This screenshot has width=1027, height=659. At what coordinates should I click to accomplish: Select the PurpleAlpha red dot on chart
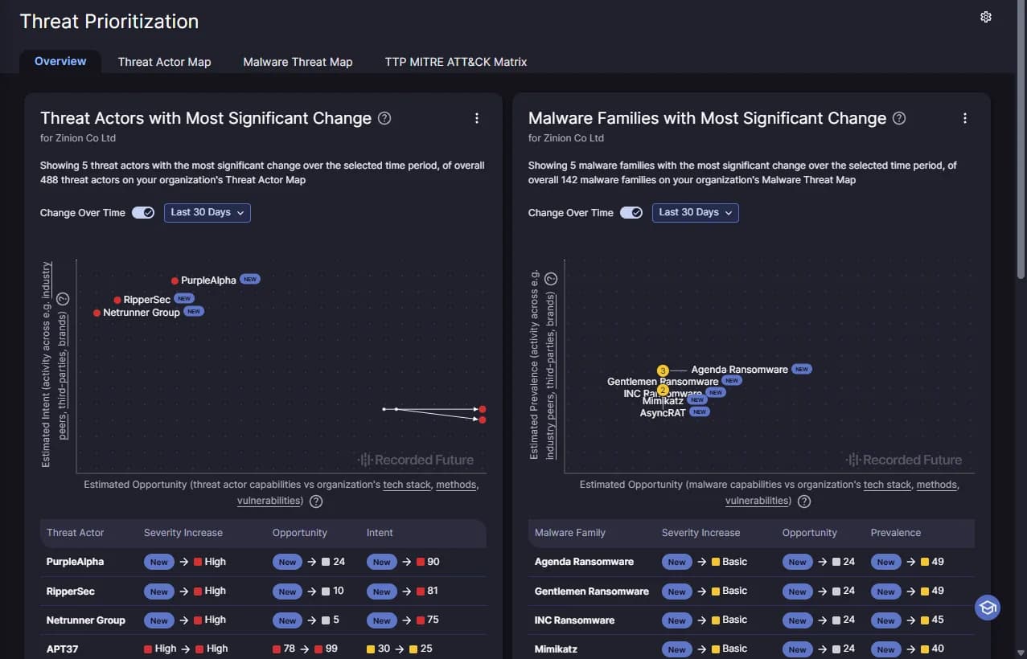coord(175,280)
